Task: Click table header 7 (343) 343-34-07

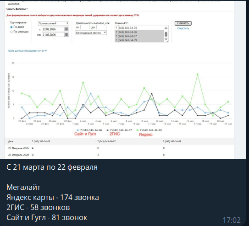Action: (x=106, y=141)
